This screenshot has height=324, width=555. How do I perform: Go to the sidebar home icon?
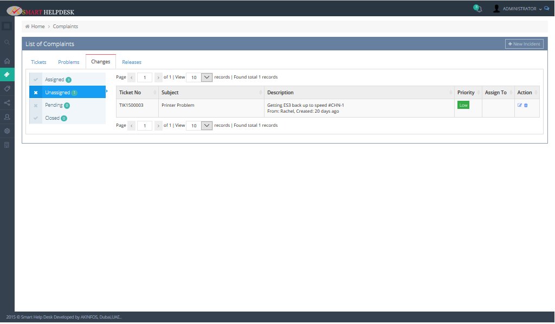[x=7, y=61]
